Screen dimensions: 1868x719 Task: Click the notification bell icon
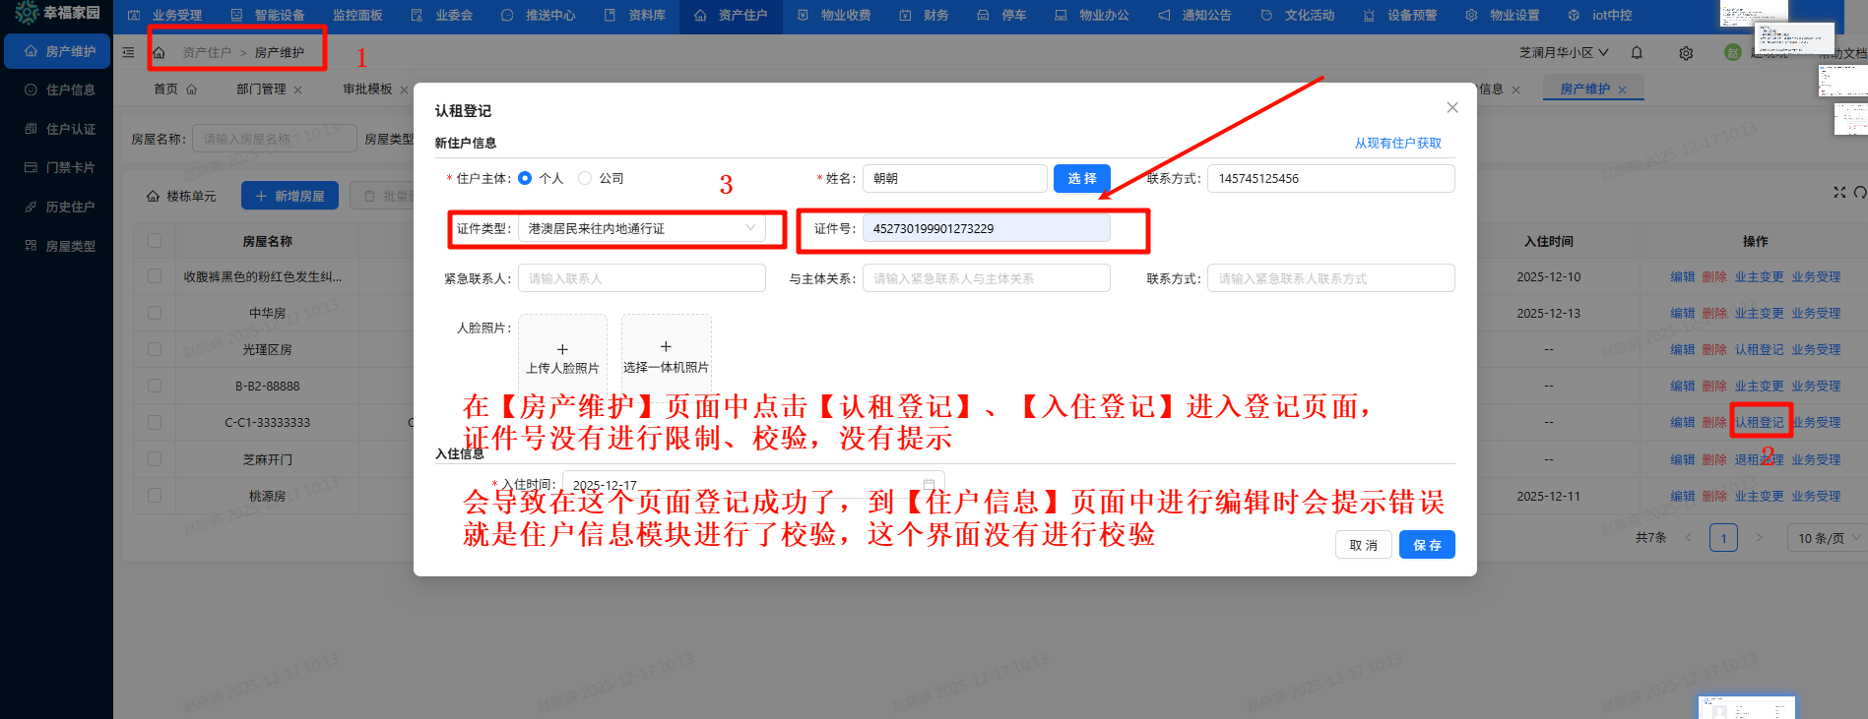1637,53
